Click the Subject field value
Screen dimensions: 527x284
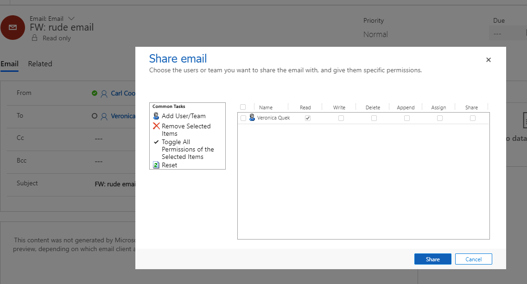click(115, 184)
